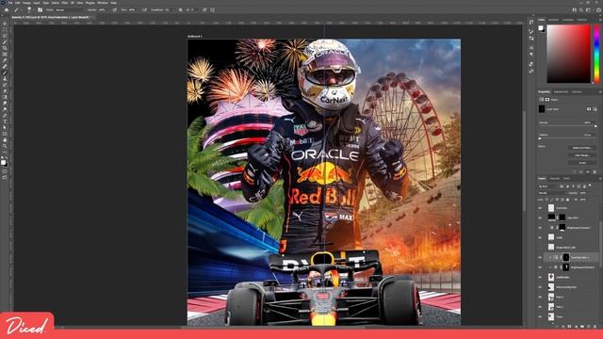Click the Invert mask button
The width and height of the screenshot is (603, 339).
[x=582, y=163]
